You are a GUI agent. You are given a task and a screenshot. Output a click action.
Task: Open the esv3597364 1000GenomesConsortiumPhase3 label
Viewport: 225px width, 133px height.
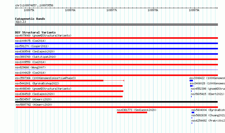tap(46, 78)
